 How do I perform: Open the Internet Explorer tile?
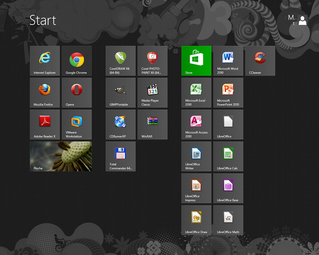coord(45,61)
